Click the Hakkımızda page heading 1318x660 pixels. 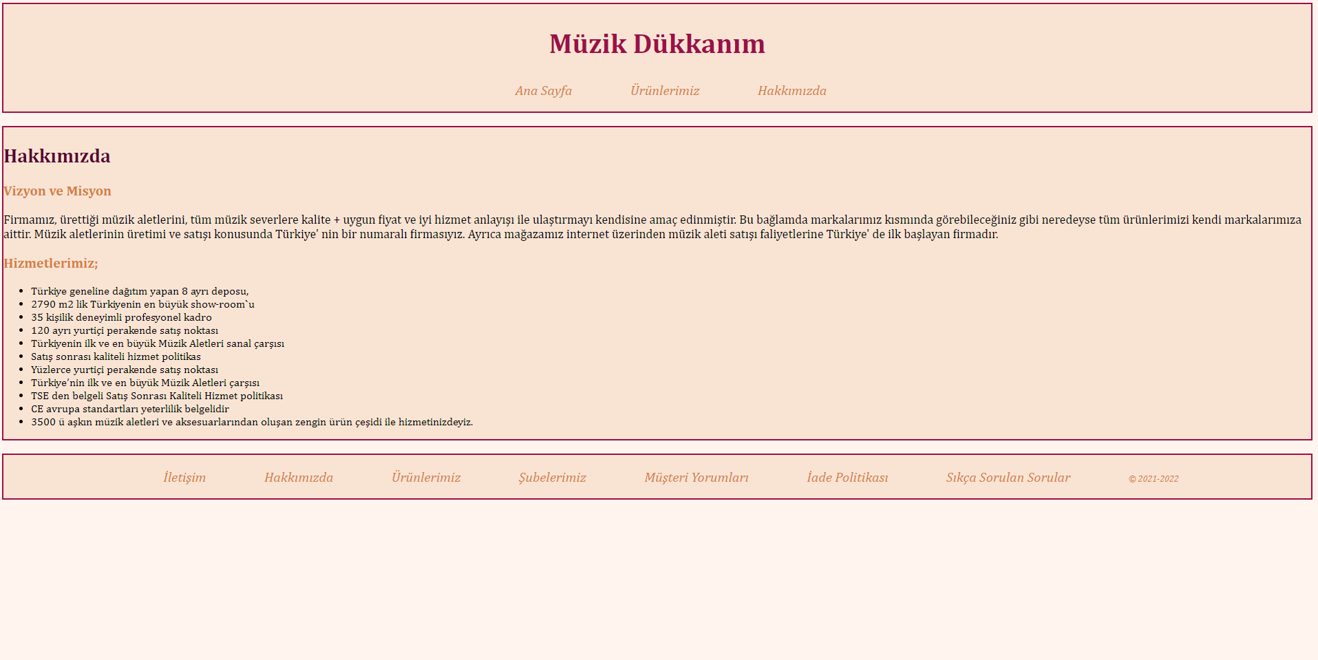pyautogui.click(x=56, y=156)
